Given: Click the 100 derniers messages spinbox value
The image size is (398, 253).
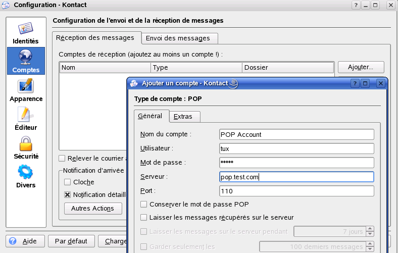Looking at the screenshot, I should click(x=313, y=246).
